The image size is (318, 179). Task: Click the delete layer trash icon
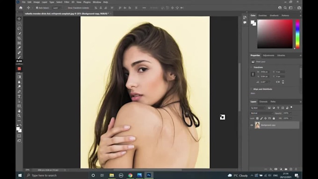(296, 169)
